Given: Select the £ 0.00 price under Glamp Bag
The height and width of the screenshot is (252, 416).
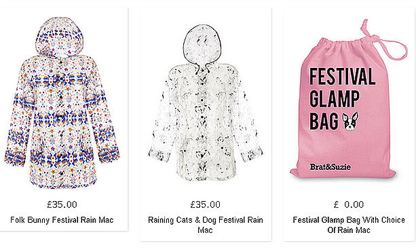Looking at the screenshot, I should (x=349, y=204).
